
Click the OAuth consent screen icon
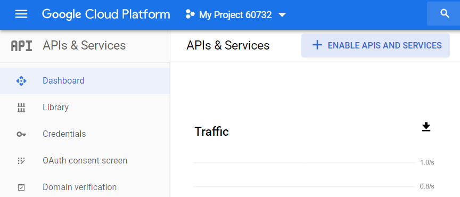[21, 161]
